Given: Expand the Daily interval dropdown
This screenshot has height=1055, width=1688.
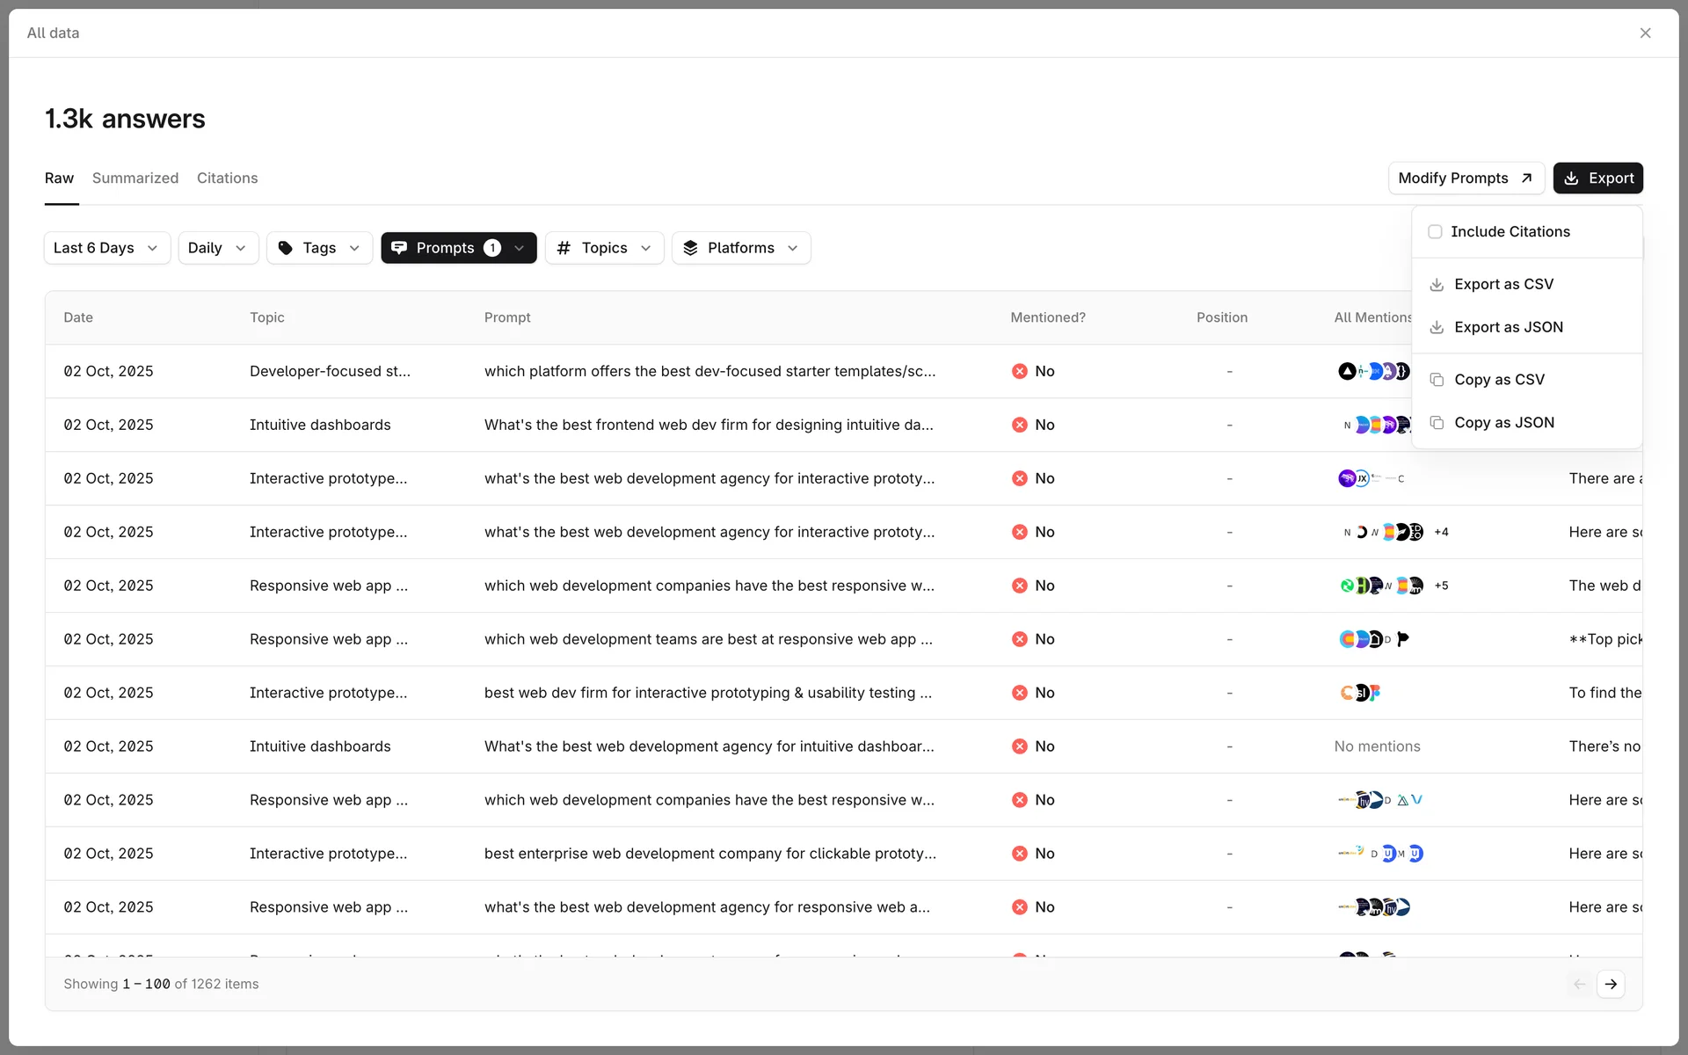Looking at the screenshot, I should pyautogui.click(x=217, y=248).
